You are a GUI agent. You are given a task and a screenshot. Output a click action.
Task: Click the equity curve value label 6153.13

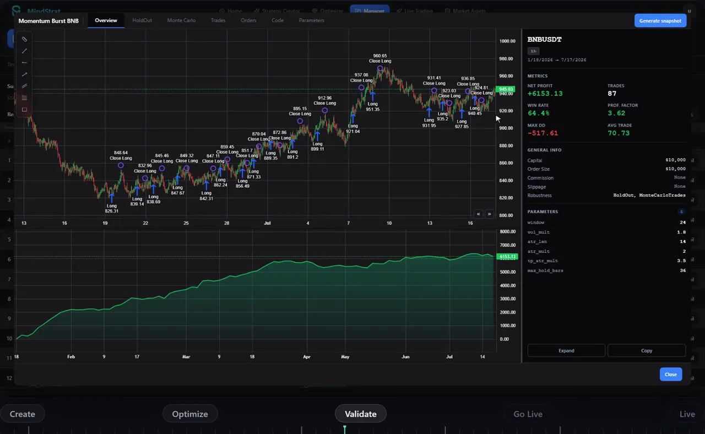click(506, 257)
